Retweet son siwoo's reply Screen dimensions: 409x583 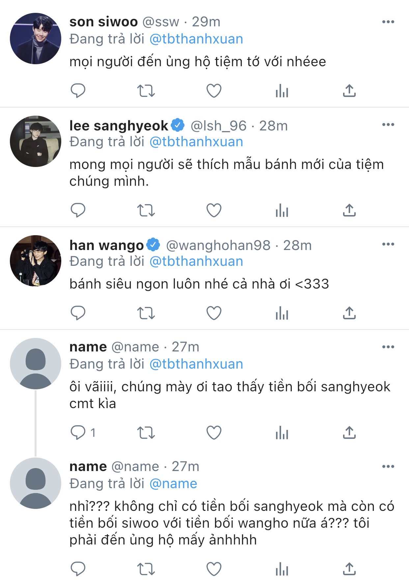pyautogui.click(x=146, y=91)
